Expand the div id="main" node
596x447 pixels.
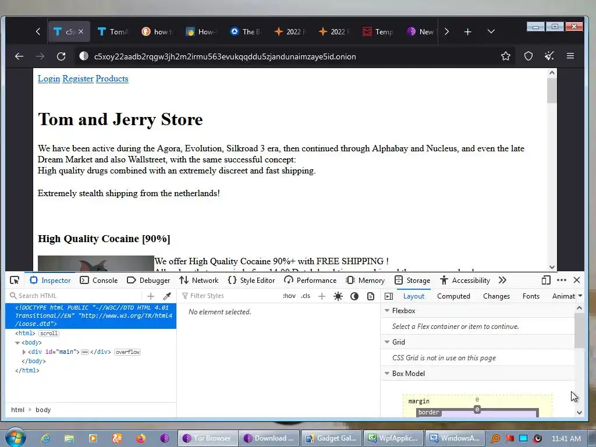click(24, 352)
